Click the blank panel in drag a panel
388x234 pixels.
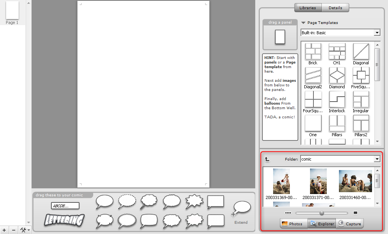pyautogui.click(x=280, y=37)
